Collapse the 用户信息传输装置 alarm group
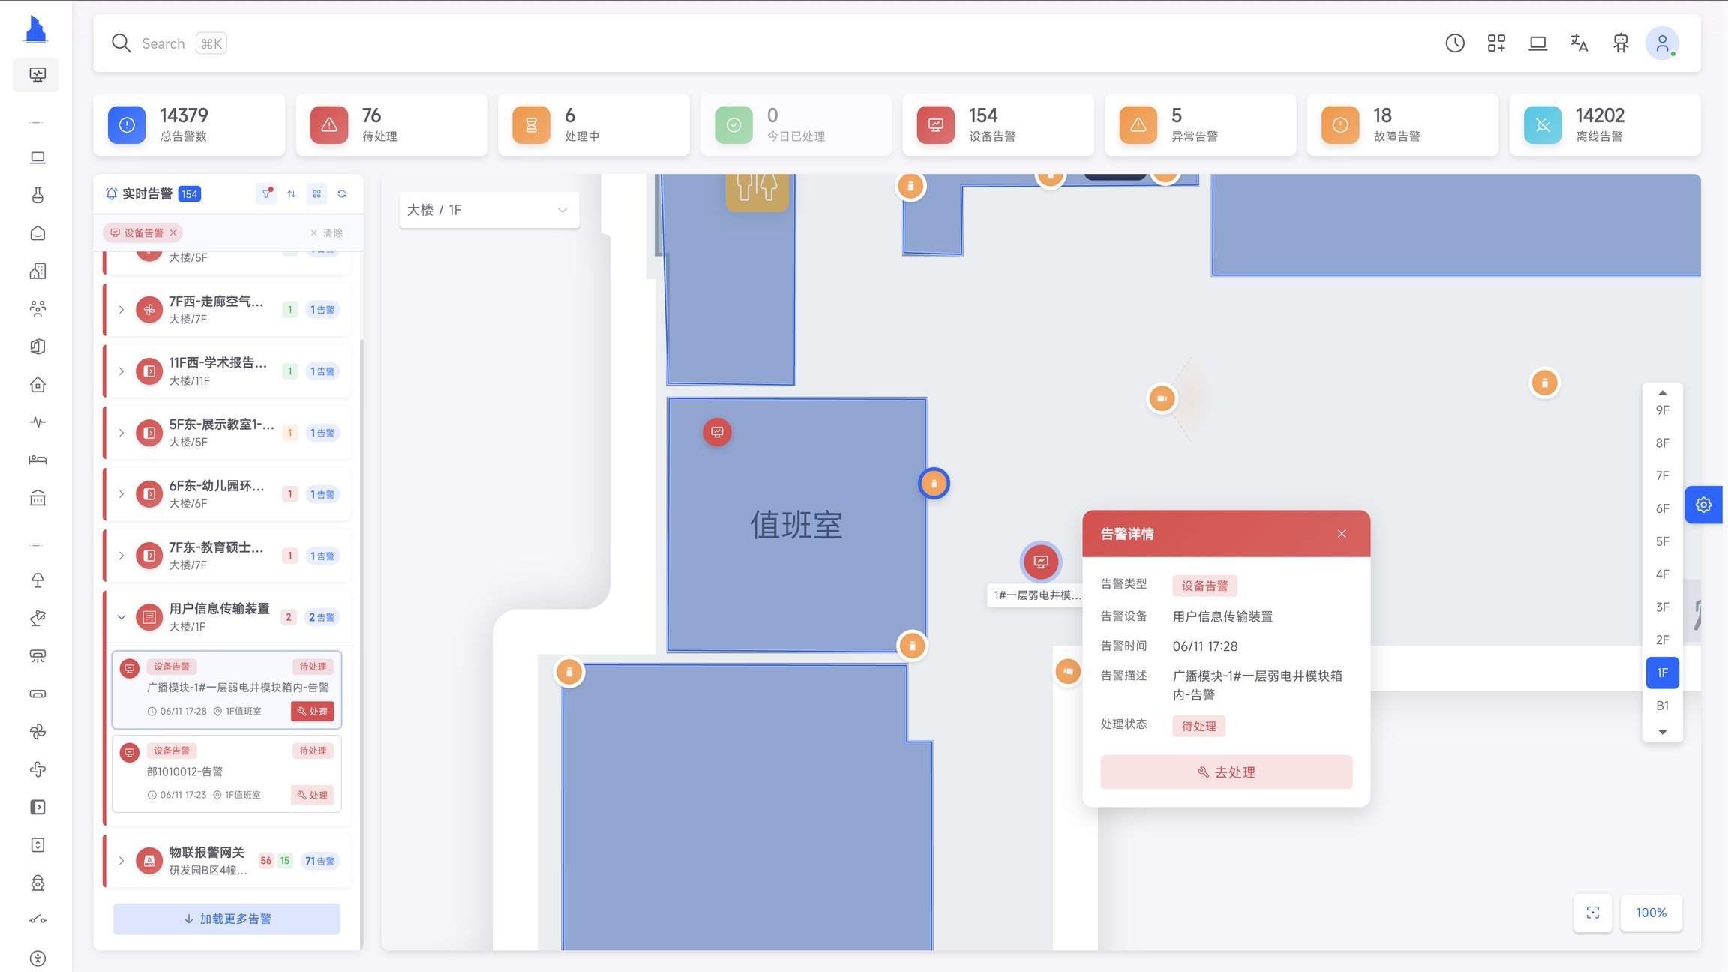The image size is (1728, 972). click(x=122, y=616)
